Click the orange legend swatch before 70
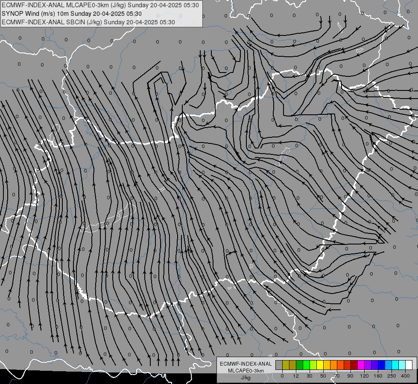418x384 pixels. click(334, 365)
